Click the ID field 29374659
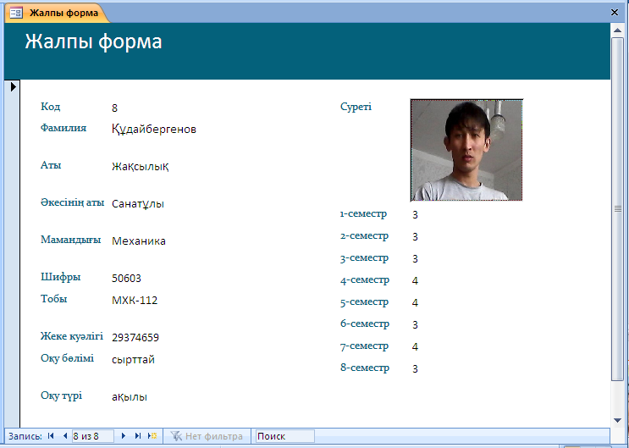This screenshot has width=629, height=448. tap(135, 337)
